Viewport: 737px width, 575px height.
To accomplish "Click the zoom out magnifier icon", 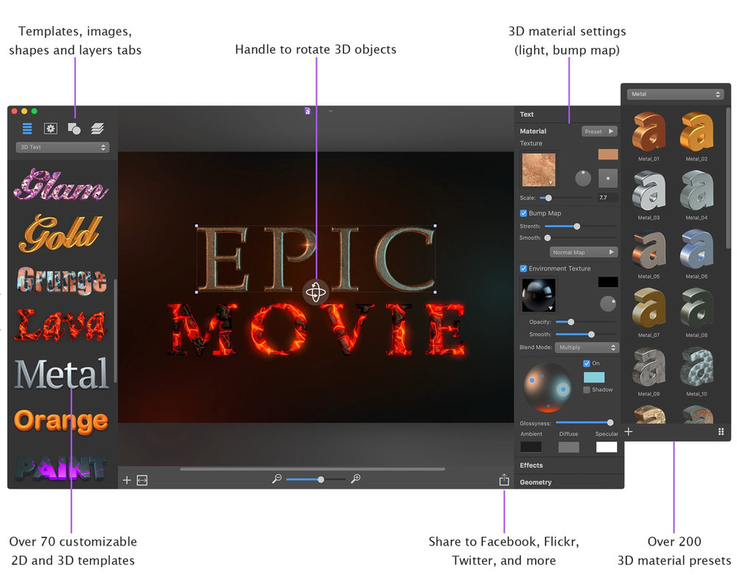I will pyautogui.click(x=277, y=478).
